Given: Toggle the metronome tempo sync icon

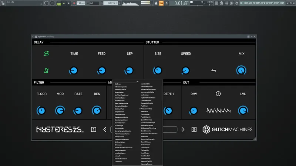Looking at the screenshot, I should click(47, 70).
